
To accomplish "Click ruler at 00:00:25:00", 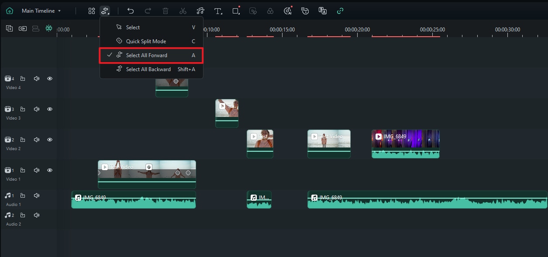I will [432, 30].
